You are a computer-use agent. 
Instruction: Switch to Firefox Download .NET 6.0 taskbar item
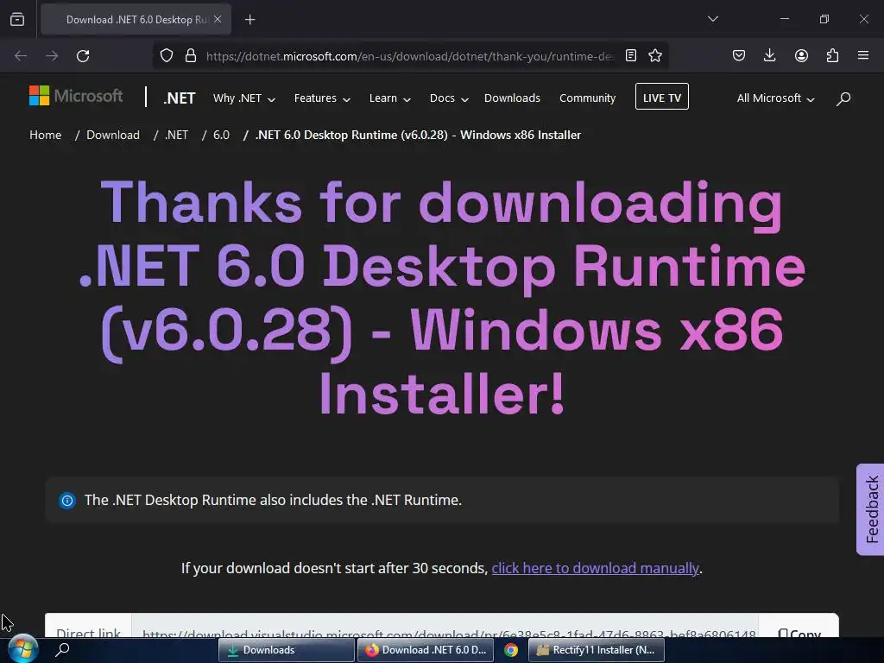tap(426, 650)
